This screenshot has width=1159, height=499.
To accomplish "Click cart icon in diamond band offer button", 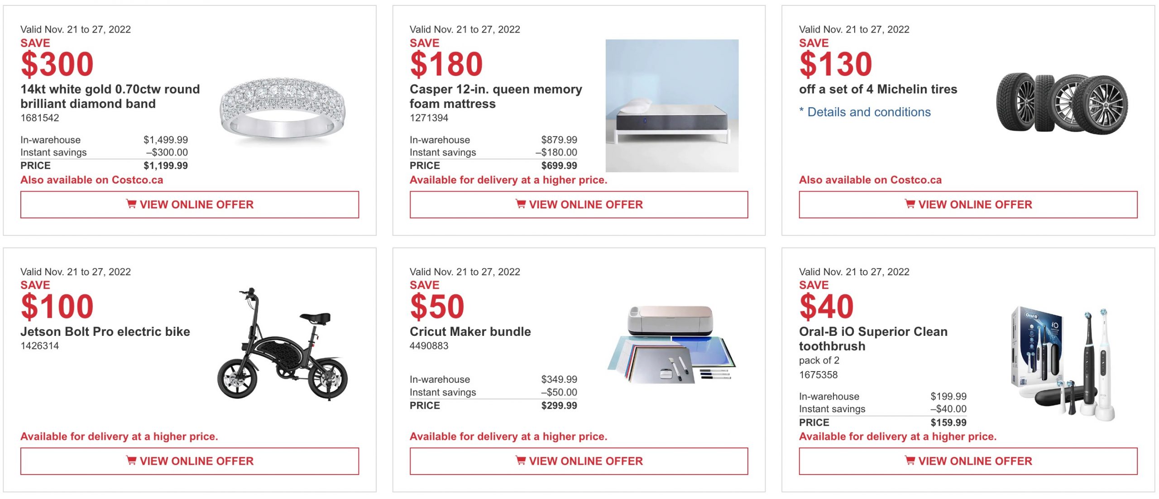I will tap(131, 204).
